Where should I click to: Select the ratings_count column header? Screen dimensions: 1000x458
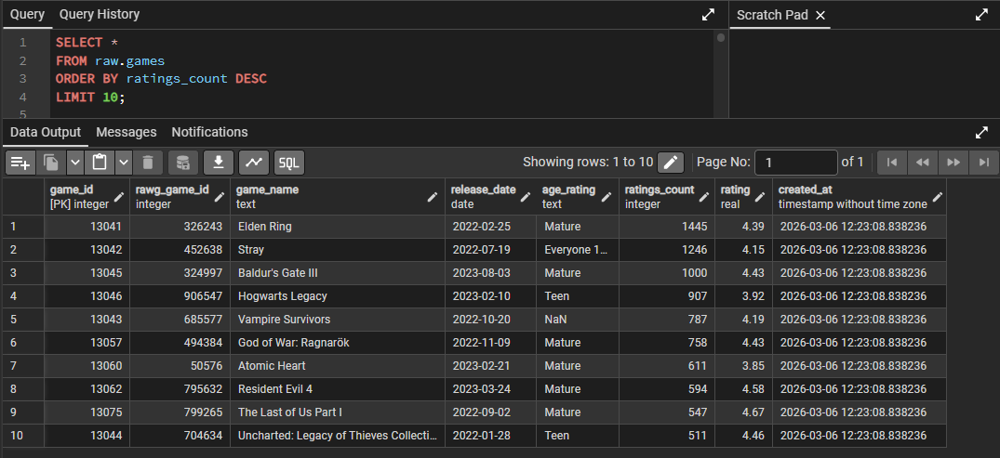pos(666,197)
